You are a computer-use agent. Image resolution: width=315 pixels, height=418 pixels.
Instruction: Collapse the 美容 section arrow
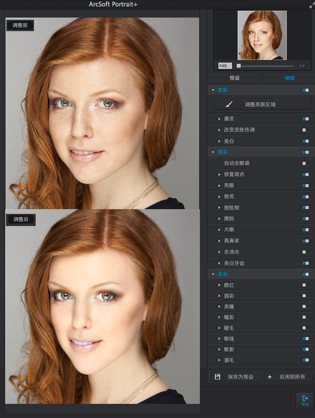(213, 152)
